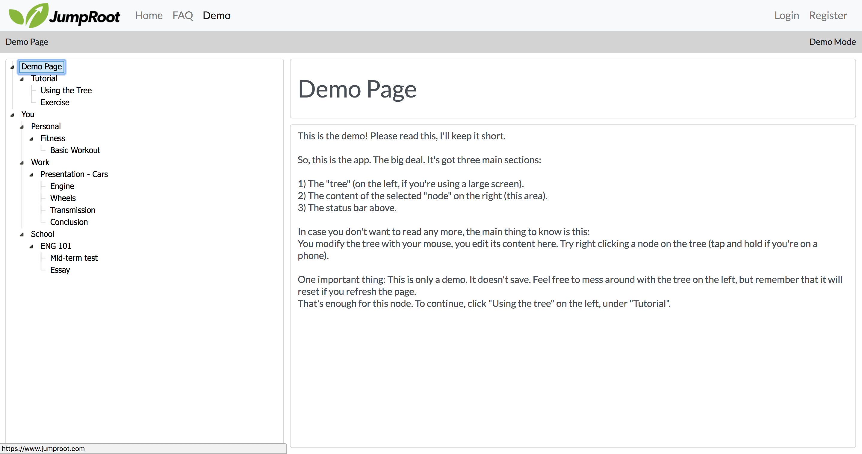Open the Transmission tree node

[x=72, y=210]
